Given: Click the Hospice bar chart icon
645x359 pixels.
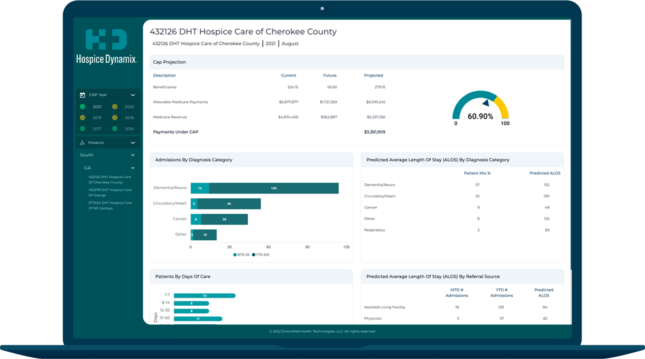Looking at the screenshot, I should [x=82, y=143].
